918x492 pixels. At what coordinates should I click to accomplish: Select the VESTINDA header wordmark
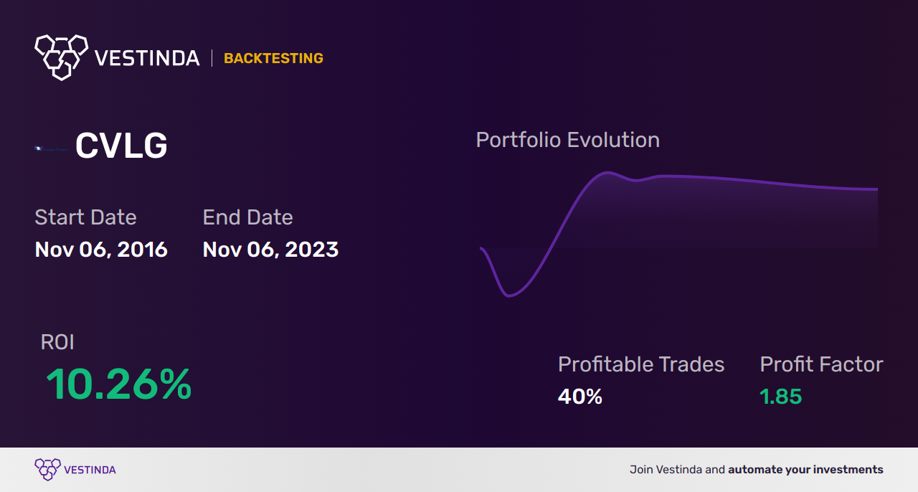(147, 58)
